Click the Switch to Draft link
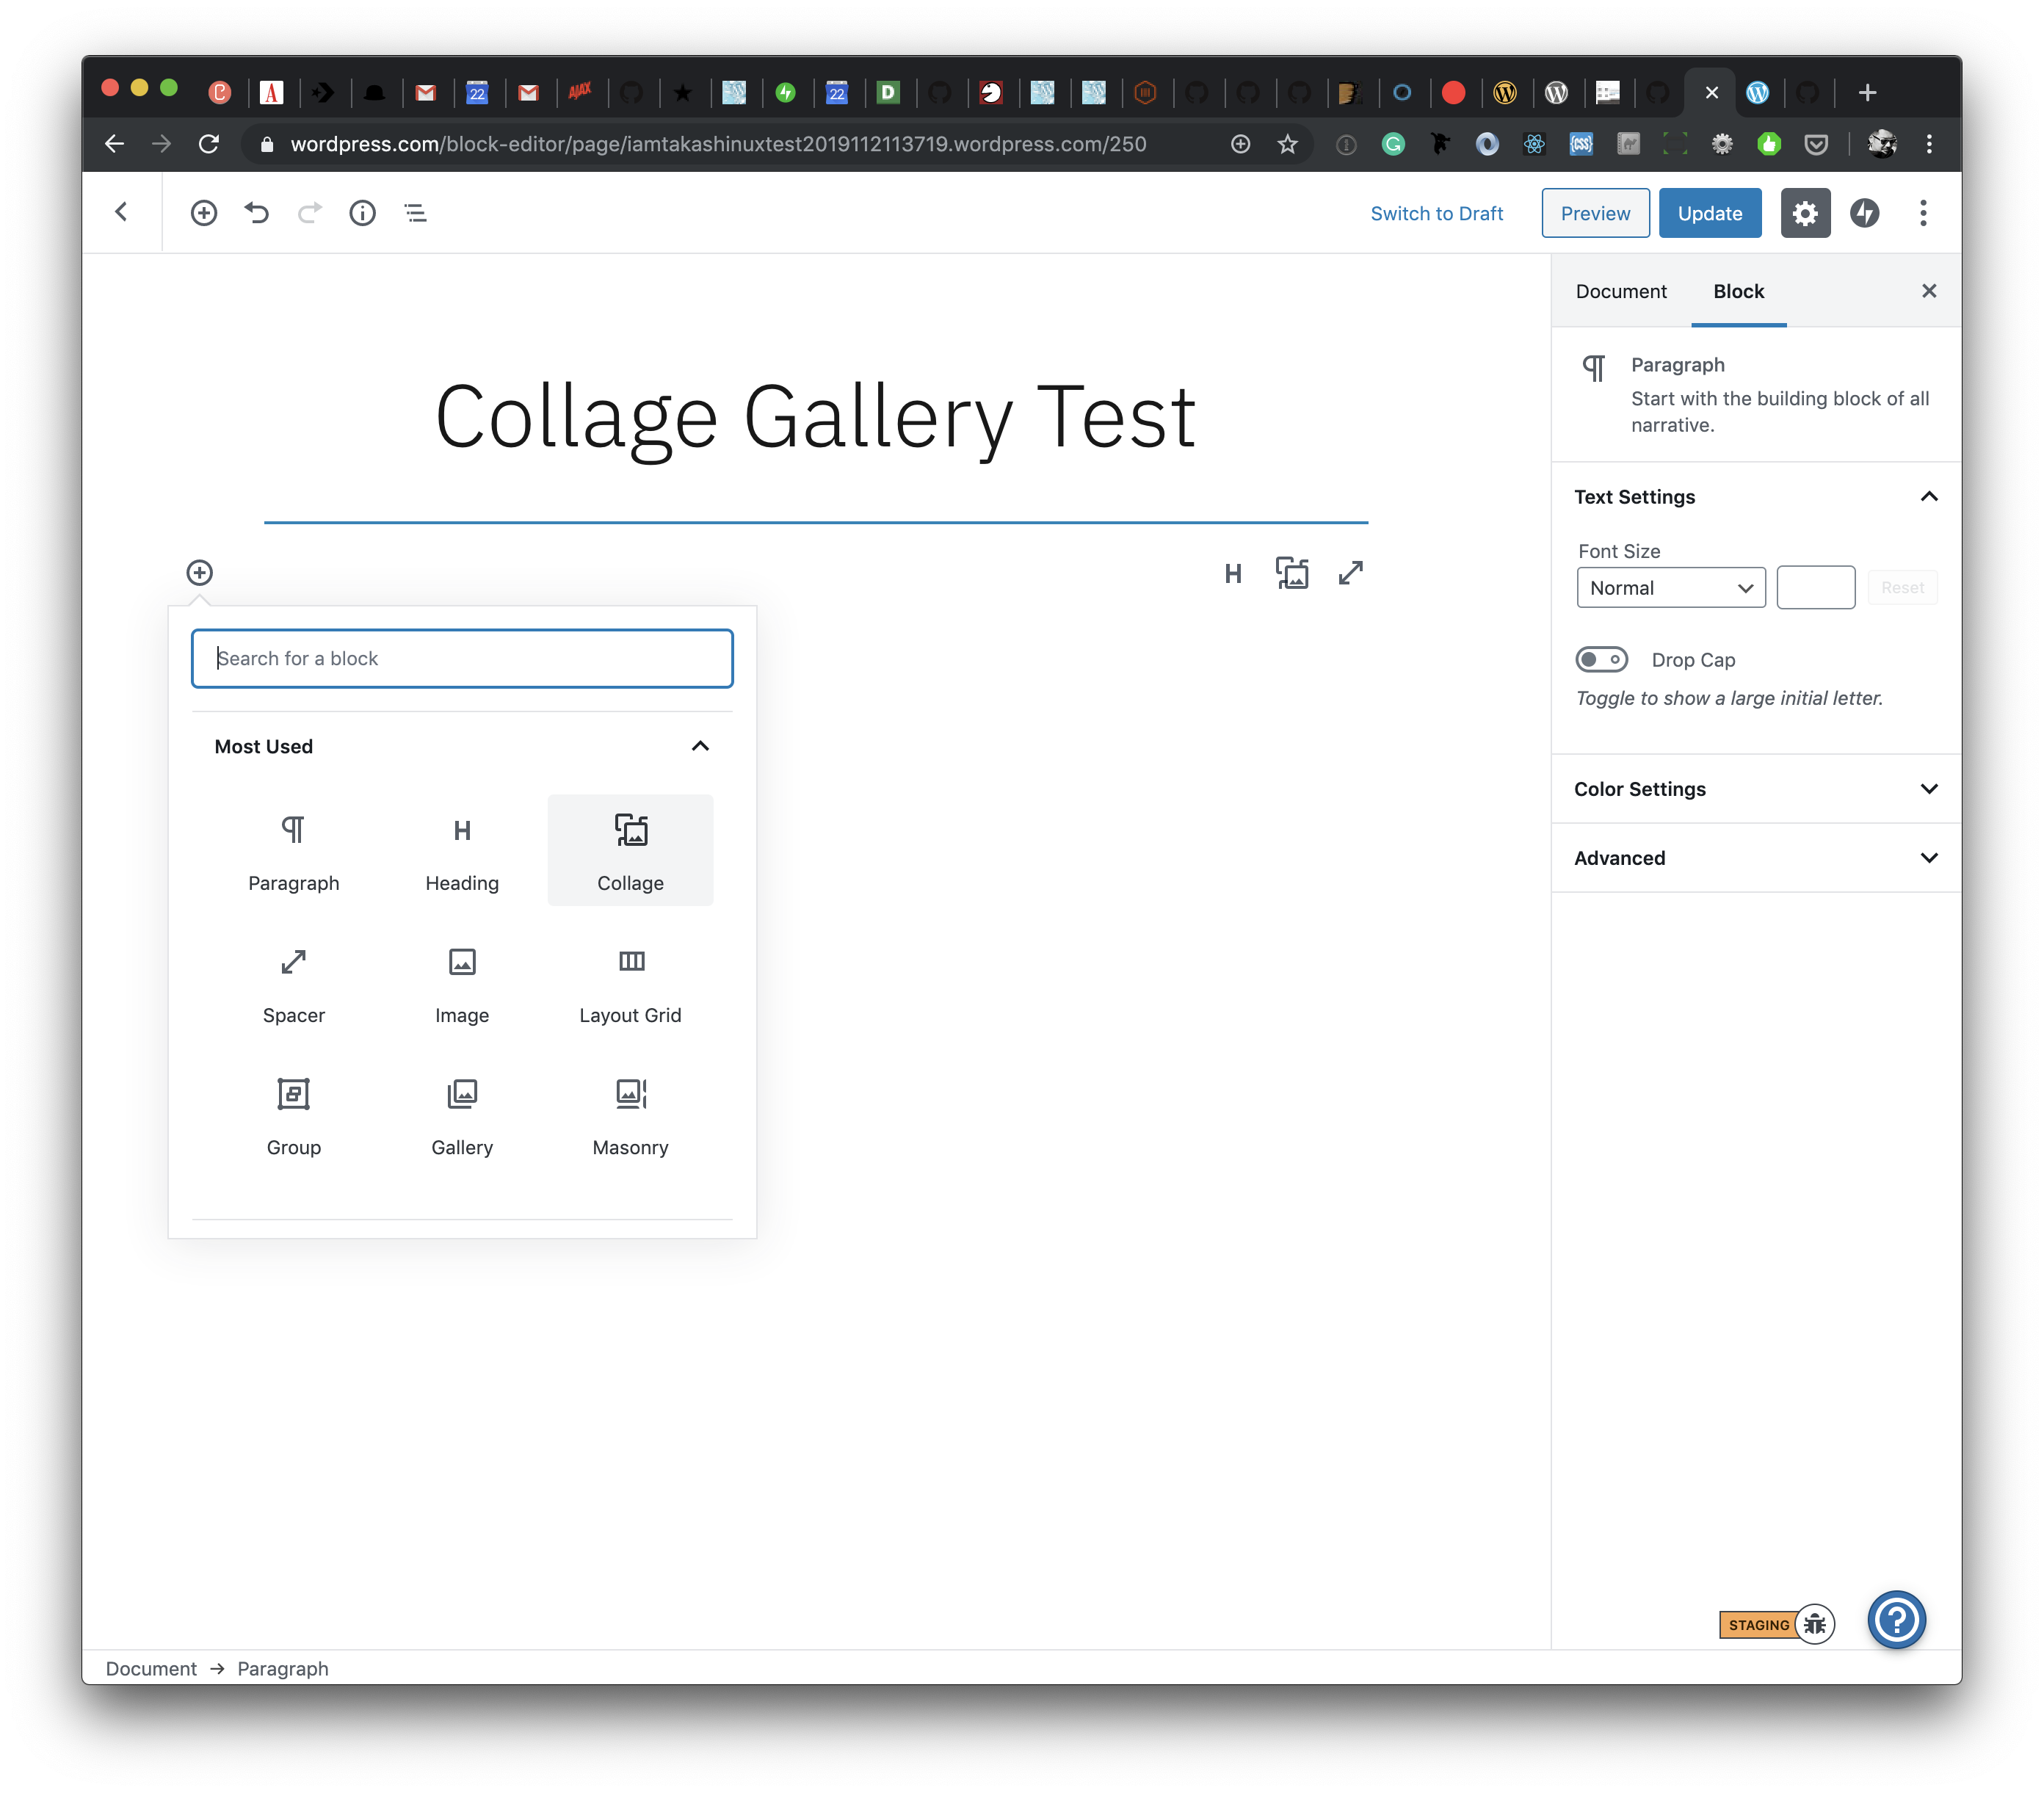2044x1793 pixels. (1436, 213)
